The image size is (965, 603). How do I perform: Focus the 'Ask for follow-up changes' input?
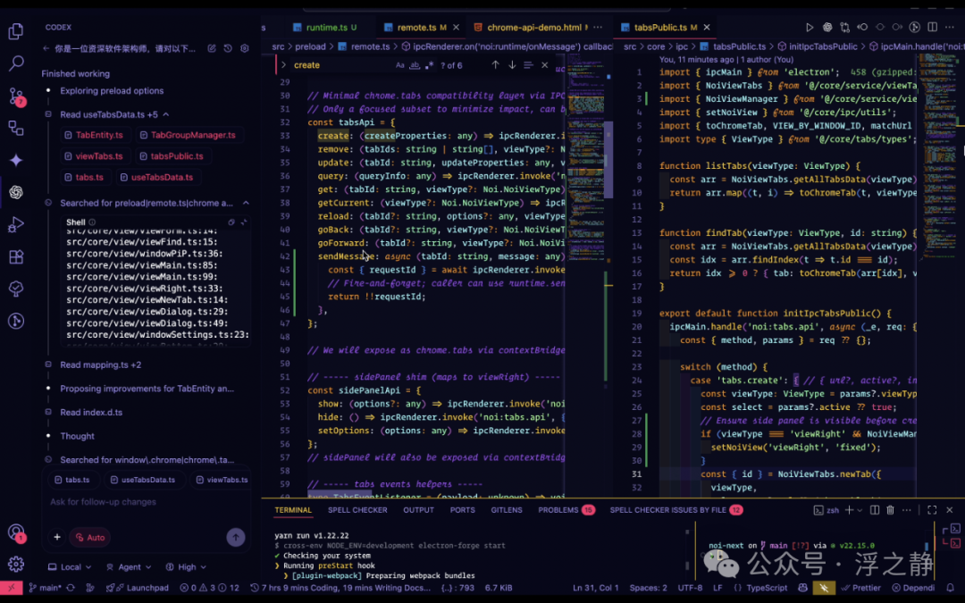147,502
